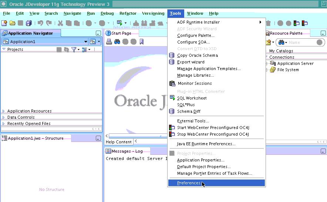This screenshot has height=202, width=327.
Task: Expand the Recently Opened Files section
Action: click(4, 123)
